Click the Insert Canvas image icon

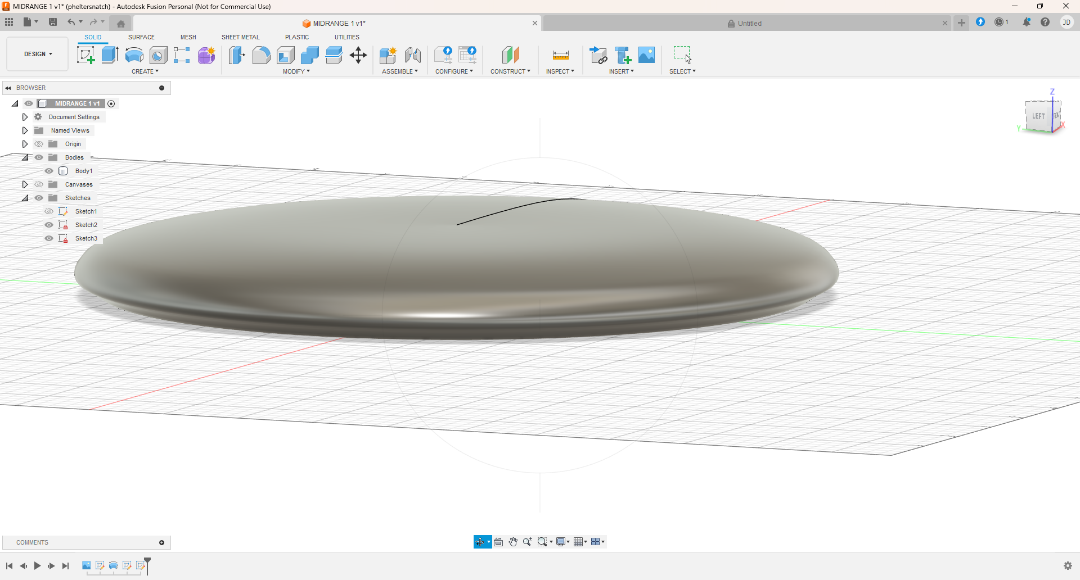[x=647, y=55]
